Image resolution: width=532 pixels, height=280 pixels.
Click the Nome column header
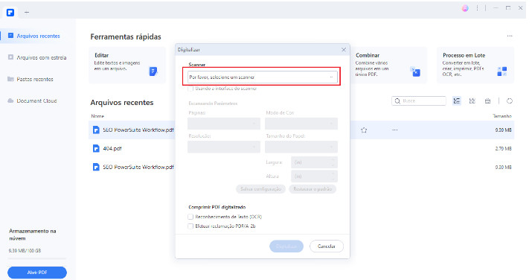[x=97, y=116]
